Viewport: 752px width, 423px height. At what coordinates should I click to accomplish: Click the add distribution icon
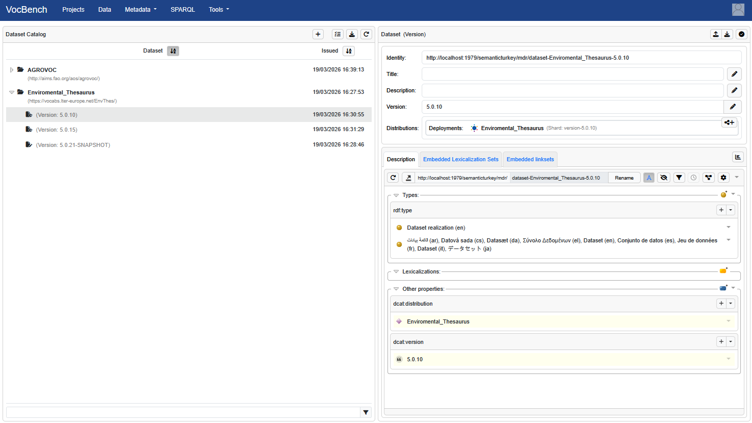pos(729,122)
